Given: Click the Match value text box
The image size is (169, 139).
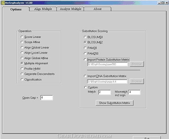Looking at the screenshot, I should [104, 92].
